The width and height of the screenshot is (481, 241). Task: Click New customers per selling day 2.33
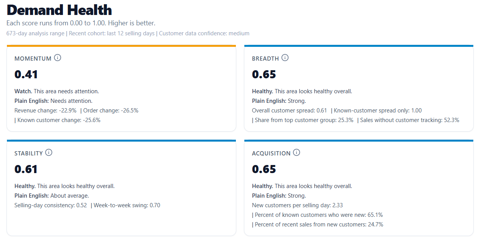pyautogui.click(x=297, y=205)
